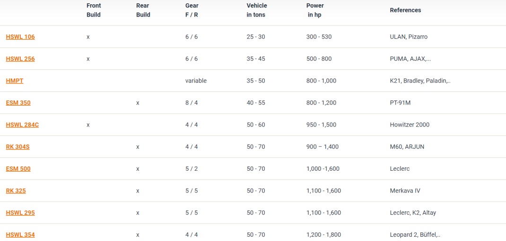Image resolution: width=506 pixels, height=241 pixels.
Task: Follow the HMPT link
Action: click(15, 81)
